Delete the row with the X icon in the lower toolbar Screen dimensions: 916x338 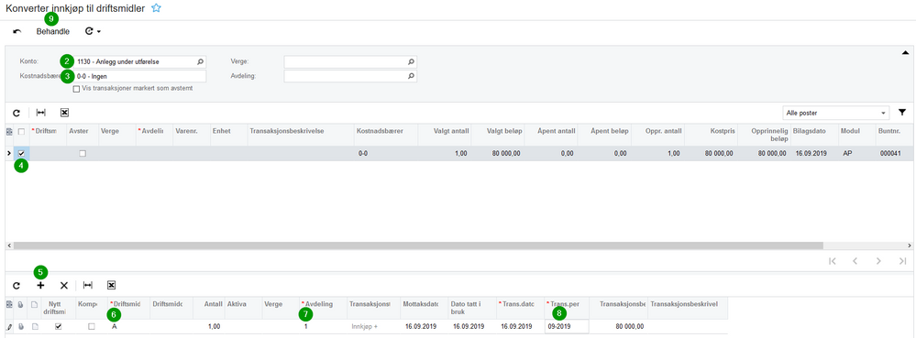click(x=64, y=286)
